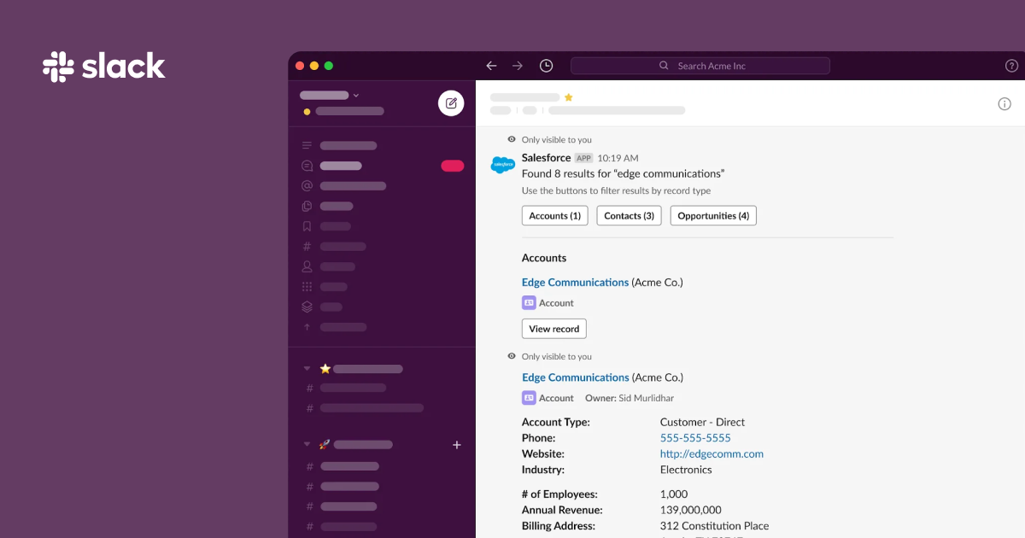Screen dimensions: 1025x538
Task: Click the '1,000' employees value
Action: click(x=674, y=494)
